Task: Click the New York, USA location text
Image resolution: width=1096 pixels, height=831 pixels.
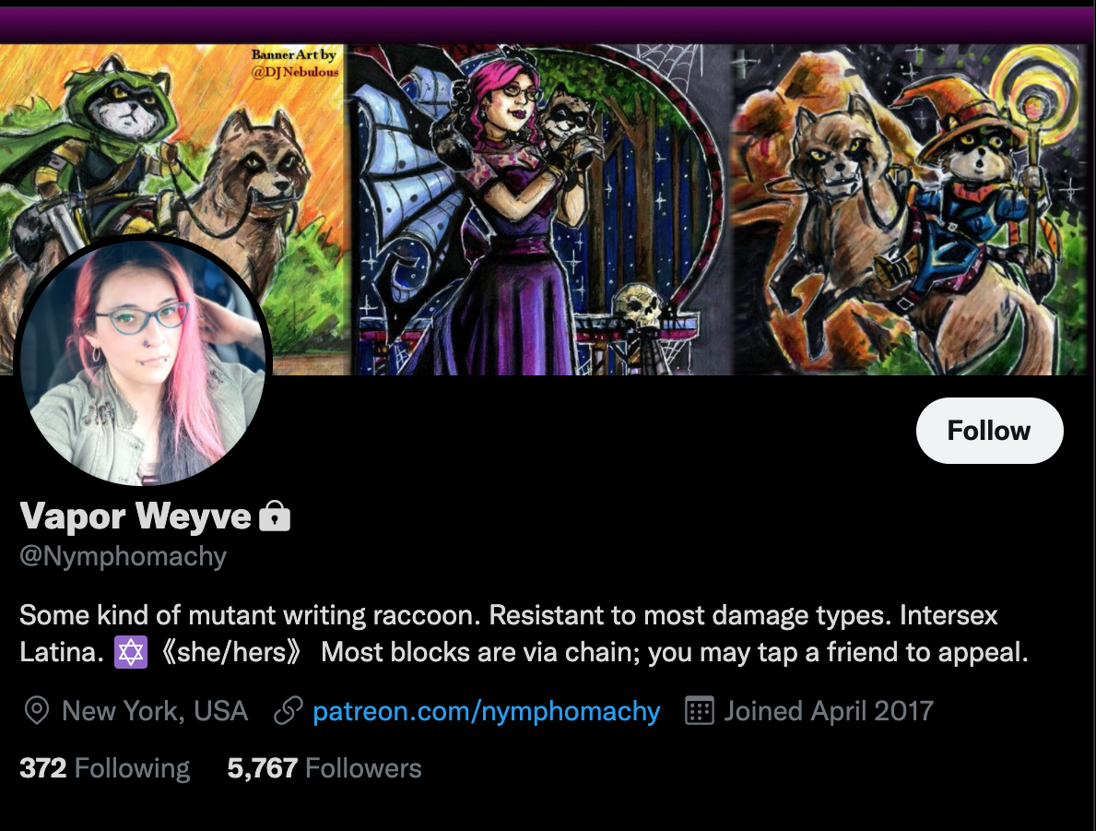Action: click(155, 711)
